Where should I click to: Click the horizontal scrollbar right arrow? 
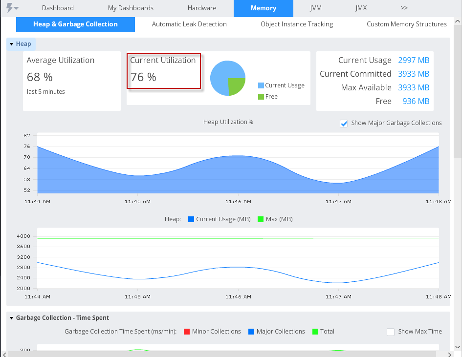pyautogui.click(x=450, y=355)
